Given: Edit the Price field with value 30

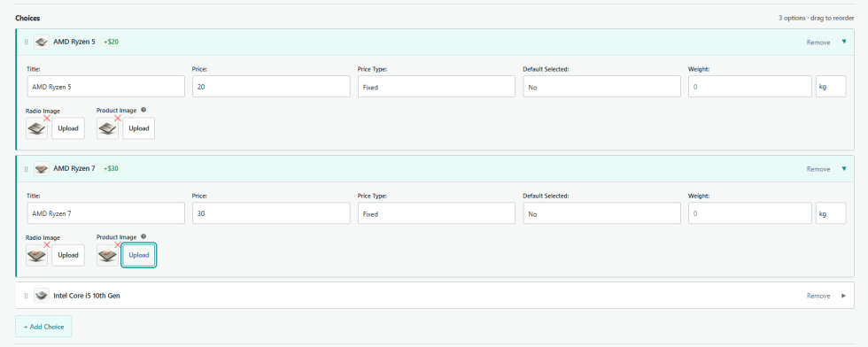Looking at the screenshot, I should (271, 213).
